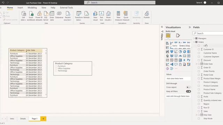Get more visuals via ellipsis

[x=176, y=69]
